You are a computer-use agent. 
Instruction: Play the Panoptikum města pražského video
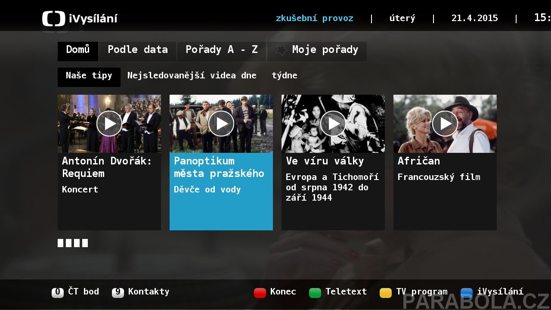coord(221,124)
